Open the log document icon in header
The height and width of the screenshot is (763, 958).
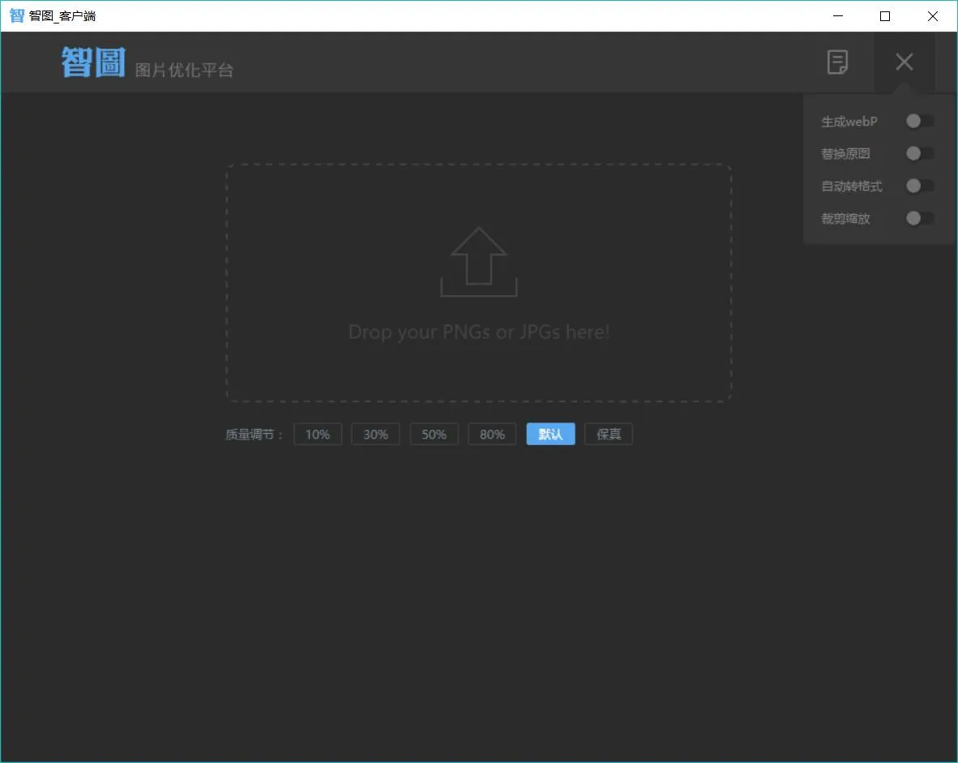837,62
